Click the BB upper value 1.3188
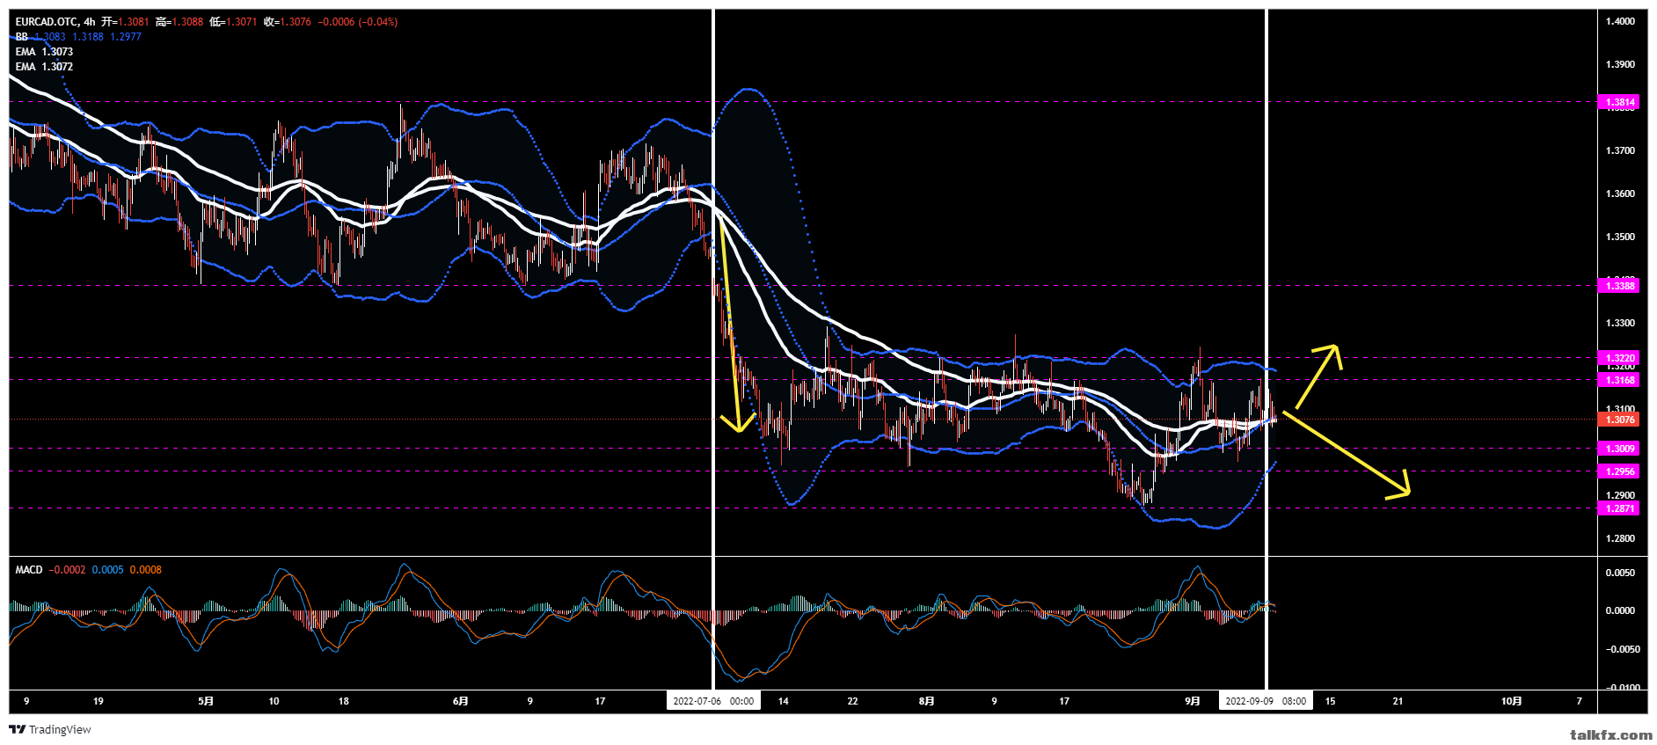1657x745 pixels. (x=88, y=37)
